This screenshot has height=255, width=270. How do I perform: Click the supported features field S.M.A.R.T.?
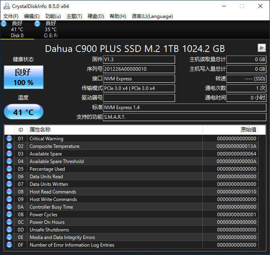(x=185, y=117)
